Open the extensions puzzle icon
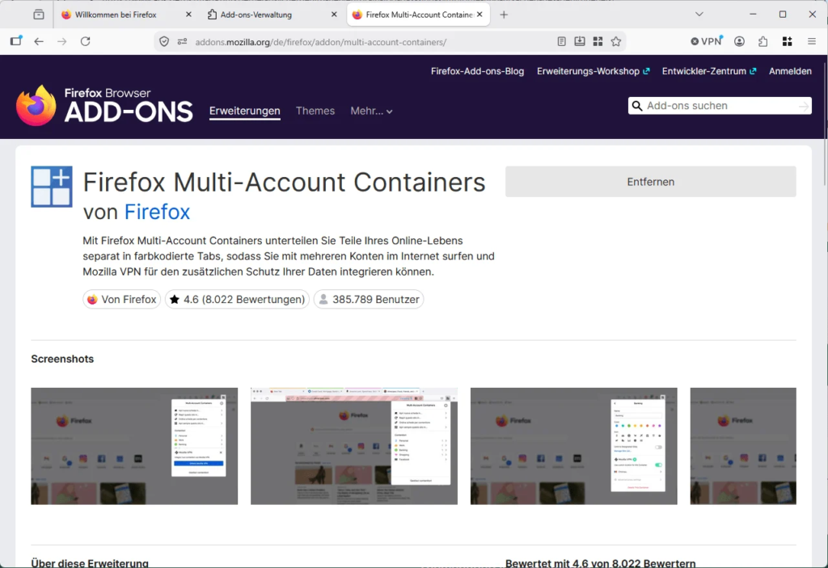Image resolution: width=828 pixels, height=568 pixels. pyautogui.click(x=763, y=41)
